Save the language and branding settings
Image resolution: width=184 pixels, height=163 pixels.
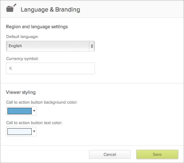157,154
